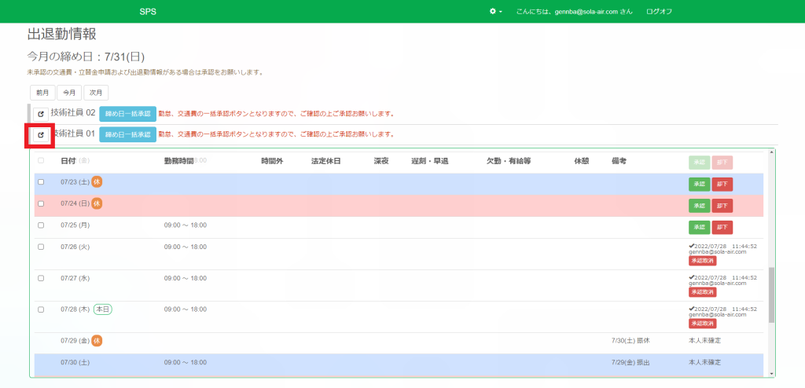Jump to current month with 今月

[68, 93]
